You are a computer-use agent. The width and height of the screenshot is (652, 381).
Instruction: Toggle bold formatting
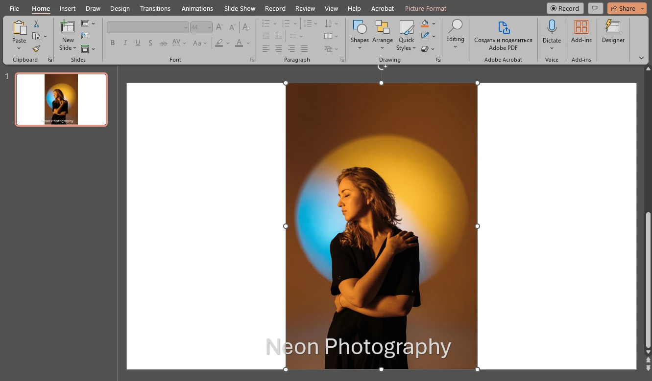(112, 43)
